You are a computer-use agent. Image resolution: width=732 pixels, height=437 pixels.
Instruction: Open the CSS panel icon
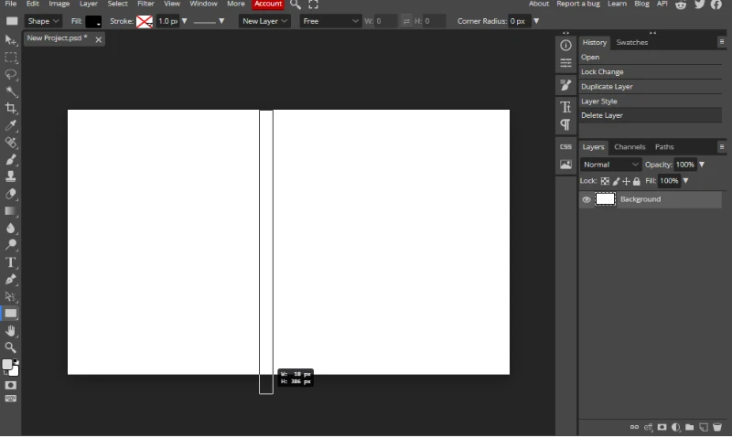[x=565, y=146]
